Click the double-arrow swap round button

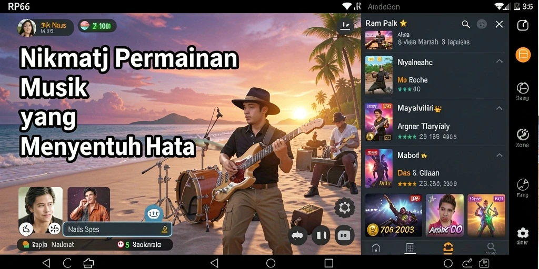298,235
